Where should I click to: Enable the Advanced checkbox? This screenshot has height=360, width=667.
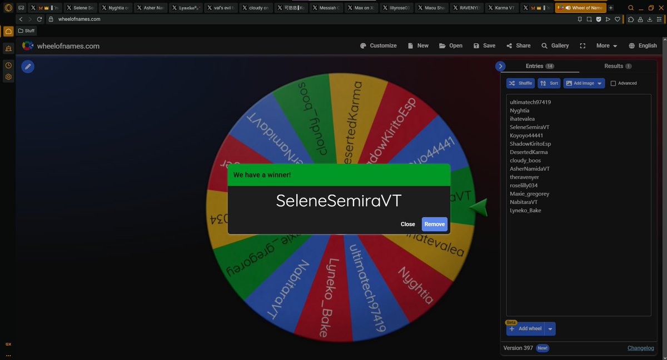(613, 83)
